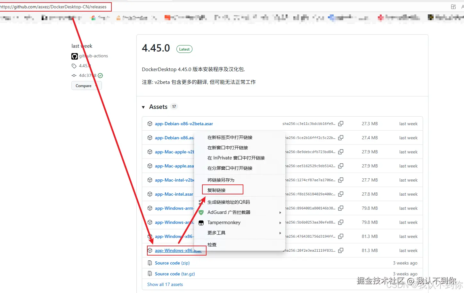Click the assets count badge 17
This screenshot has width=464, height=293.
tap(174, 107)
